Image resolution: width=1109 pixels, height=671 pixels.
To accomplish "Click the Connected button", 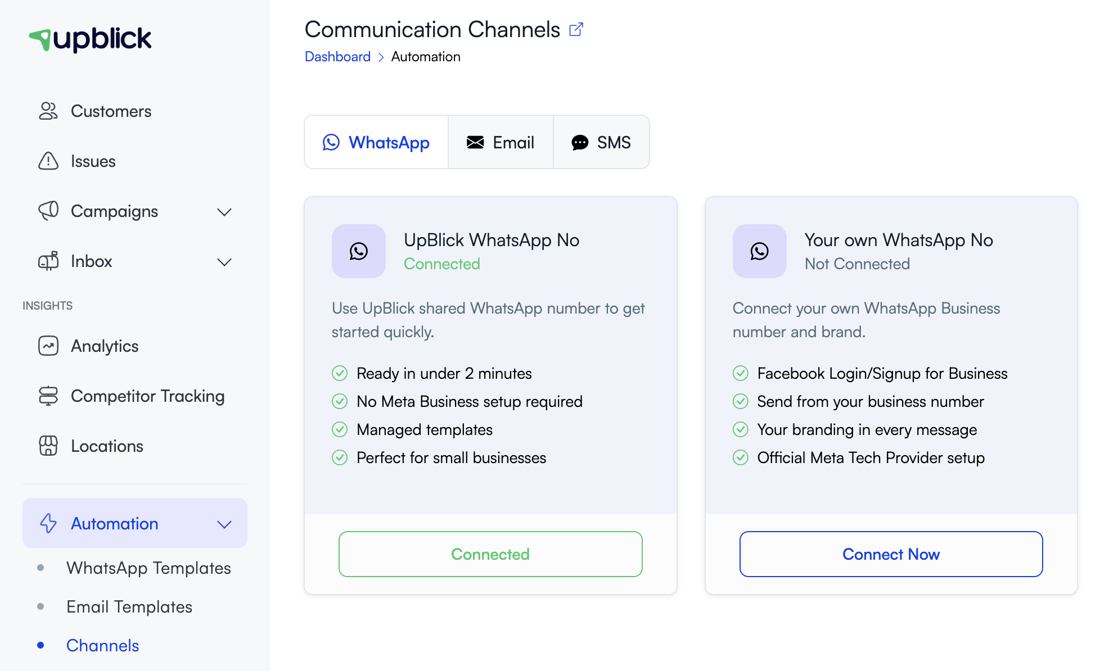I will pyautogui.click(x=490, y=554).
